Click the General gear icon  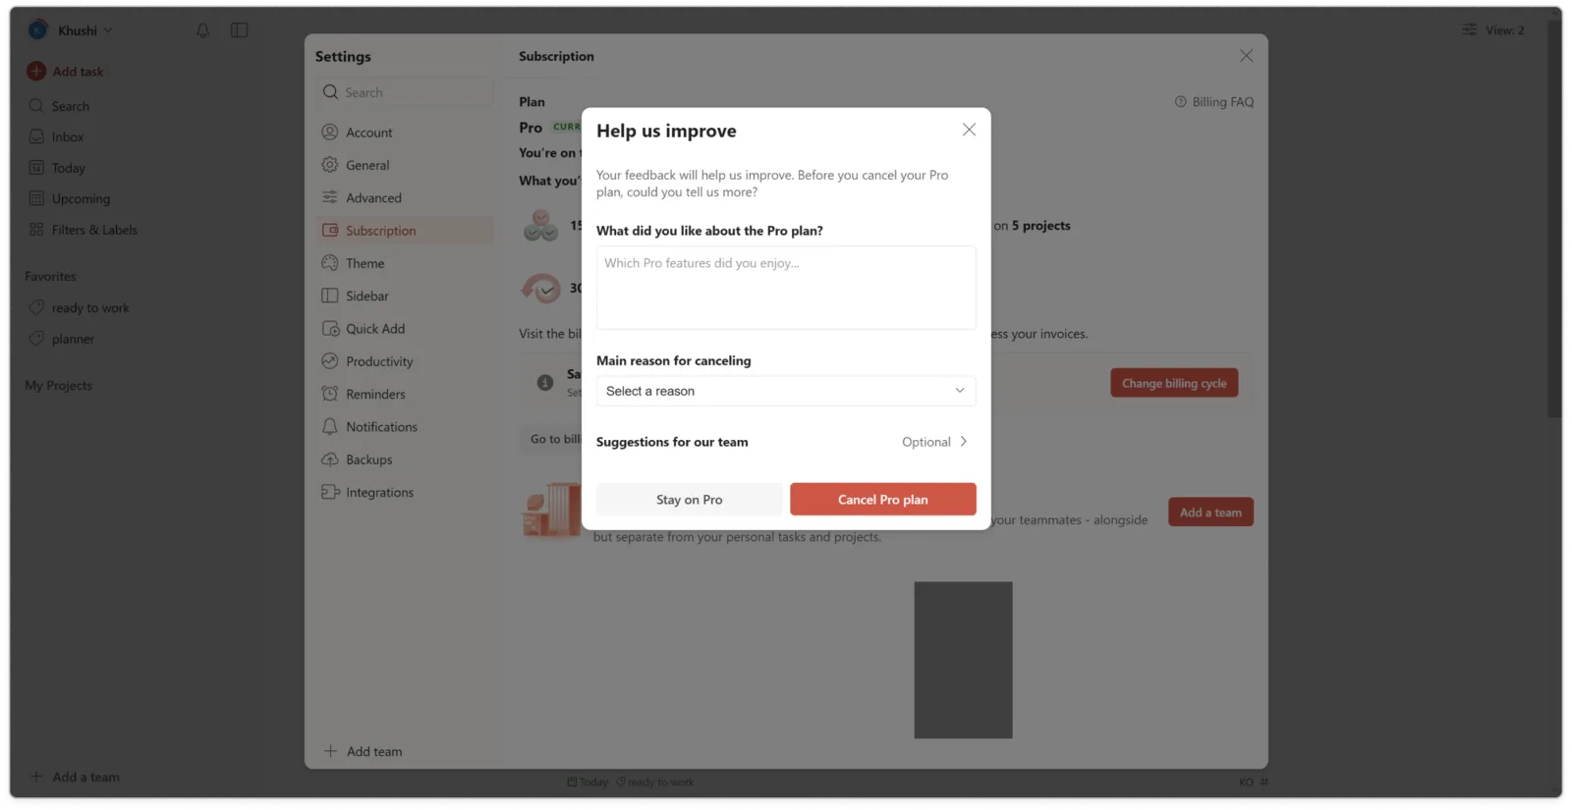tap(330, 165)
